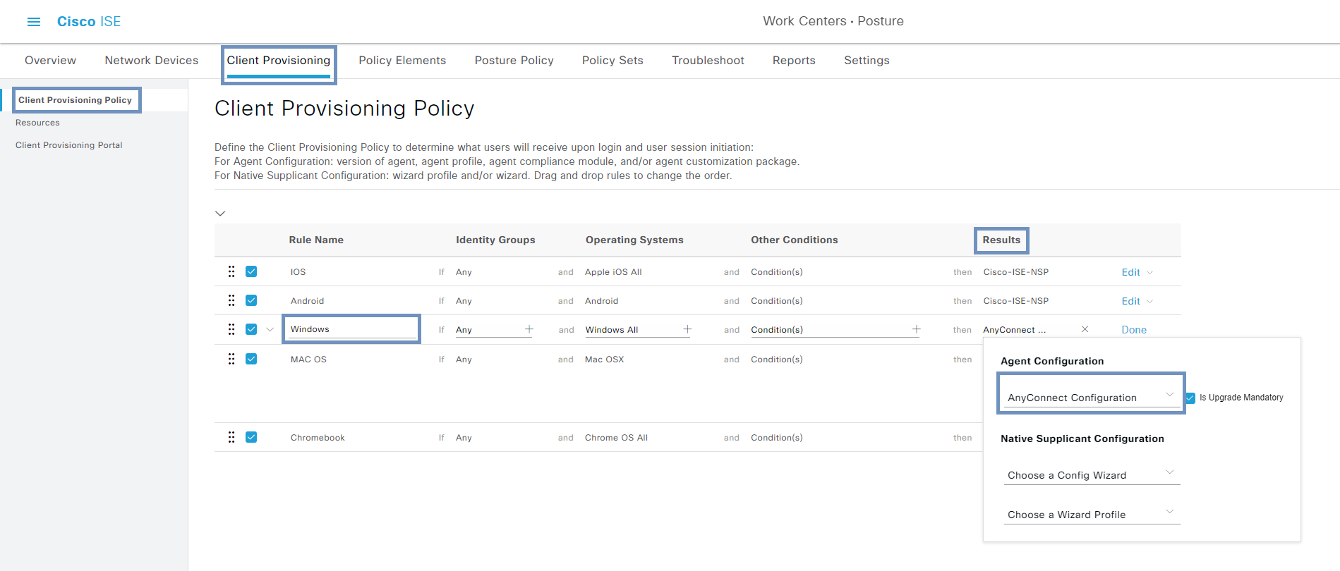Open AnyConnect Configuration dropdown
This screenshot has width=1340, height=571.
pyautogui.click(x=1092, y=397)
